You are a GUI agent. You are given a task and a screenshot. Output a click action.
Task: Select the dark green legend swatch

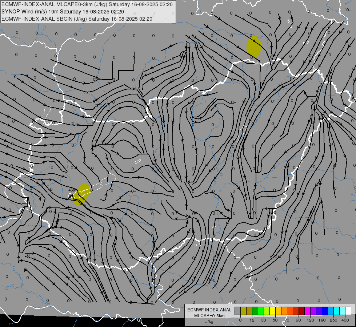255,311
